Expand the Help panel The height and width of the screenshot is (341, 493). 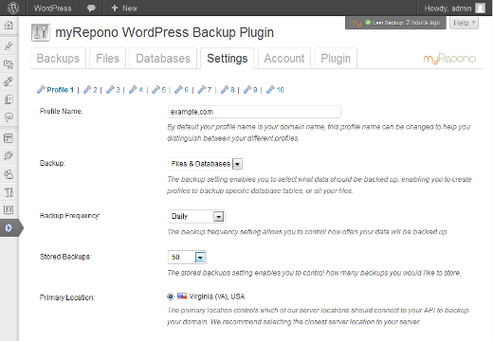click(464, 23)
